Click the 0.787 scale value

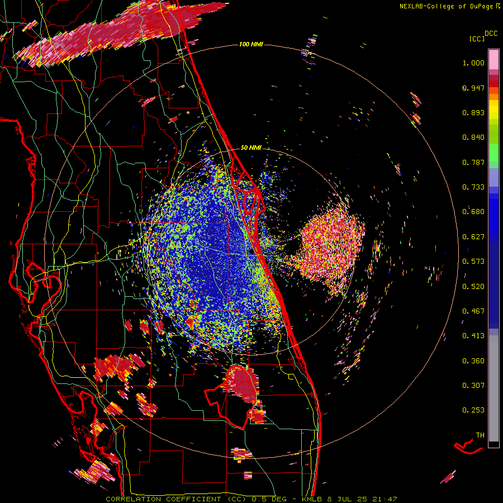(x=473, y=162)
